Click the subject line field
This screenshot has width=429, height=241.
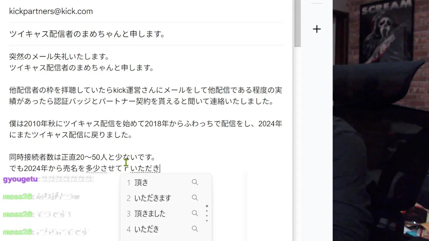(x=146, y=34)
